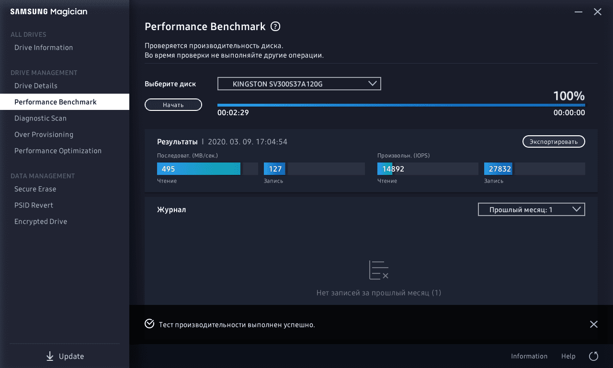
Task: Click the help question mark beside Performance Benchmark
Action: 275,27
